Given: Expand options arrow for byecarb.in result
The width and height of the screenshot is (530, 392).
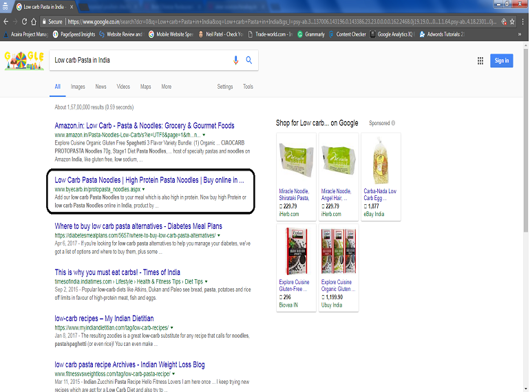Looking at the screenshot, I should coord(144,189).
